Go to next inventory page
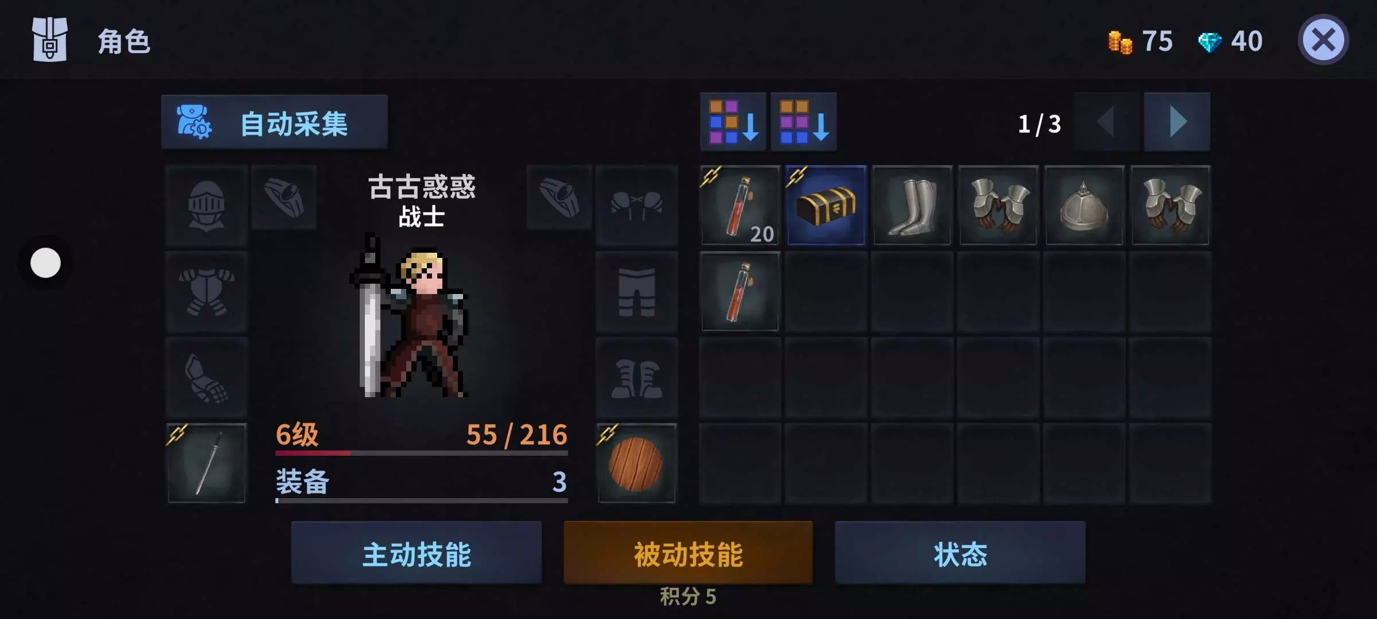1377x619 pixels. (x=1177, y=122)
